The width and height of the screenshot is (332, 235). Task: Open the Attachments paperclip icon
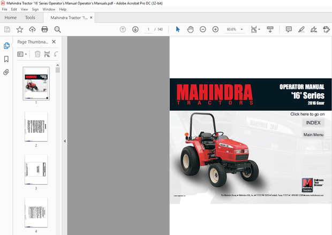click(6, 72)
